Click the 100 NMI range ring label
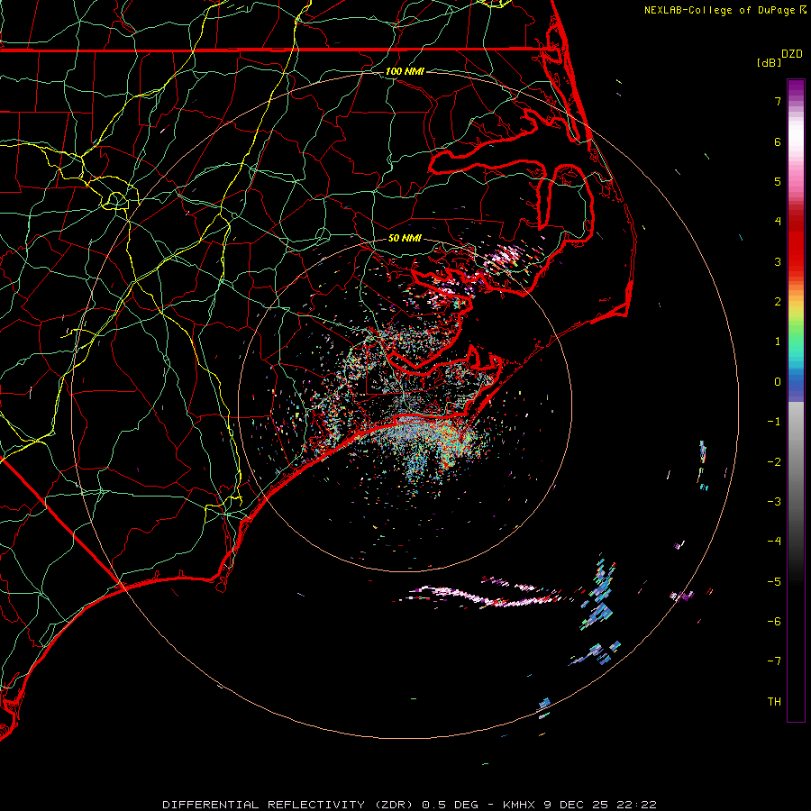Viewport: 811px width, 811px height. 405,71
